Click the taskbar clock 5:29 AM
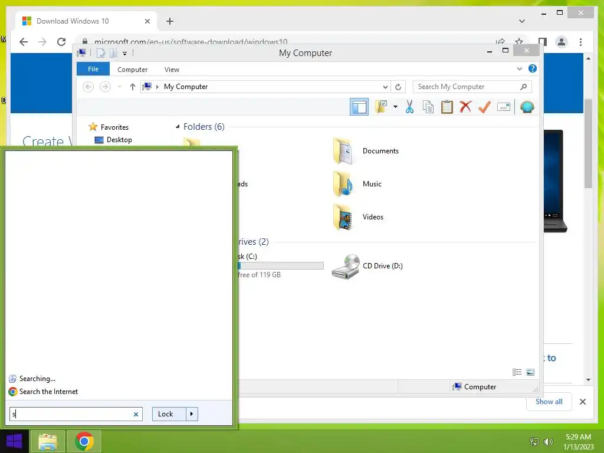Image resolution: width=604 pixels, height=453 pixels. coord(578,437)
